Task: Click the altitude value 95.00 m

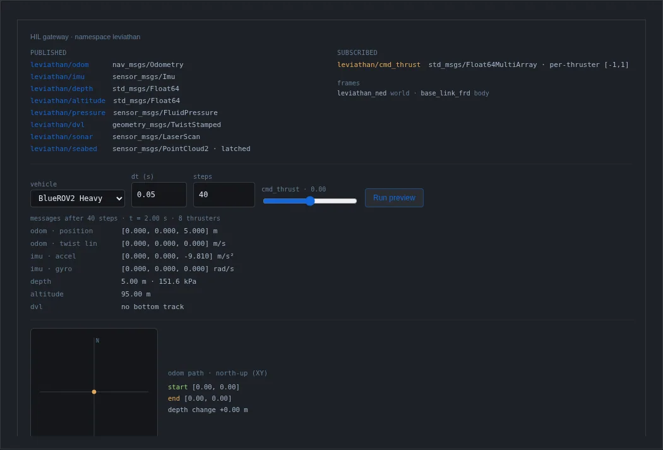Action: (x=136, y=294)
